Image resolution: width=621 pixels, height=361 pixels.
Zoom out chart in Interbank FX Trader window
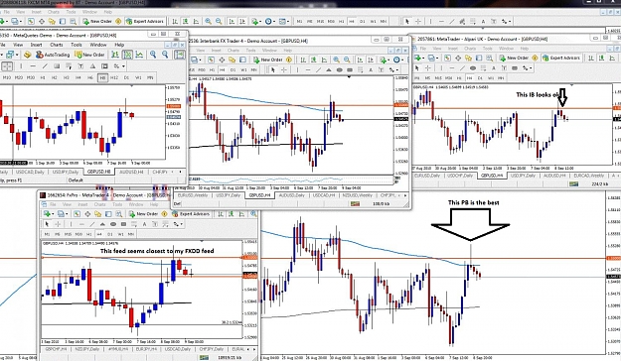click(347, 60)
